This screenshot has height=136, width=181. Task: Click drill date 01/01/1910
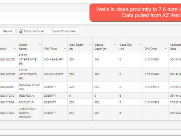152,87
